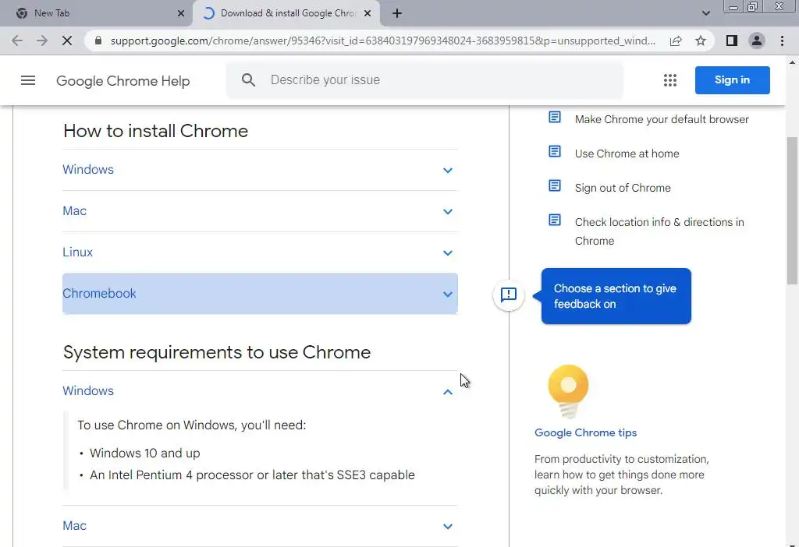Open the Chrome three-dot menu
Viewport: 799px width, 547px height.
click(782, 41)
